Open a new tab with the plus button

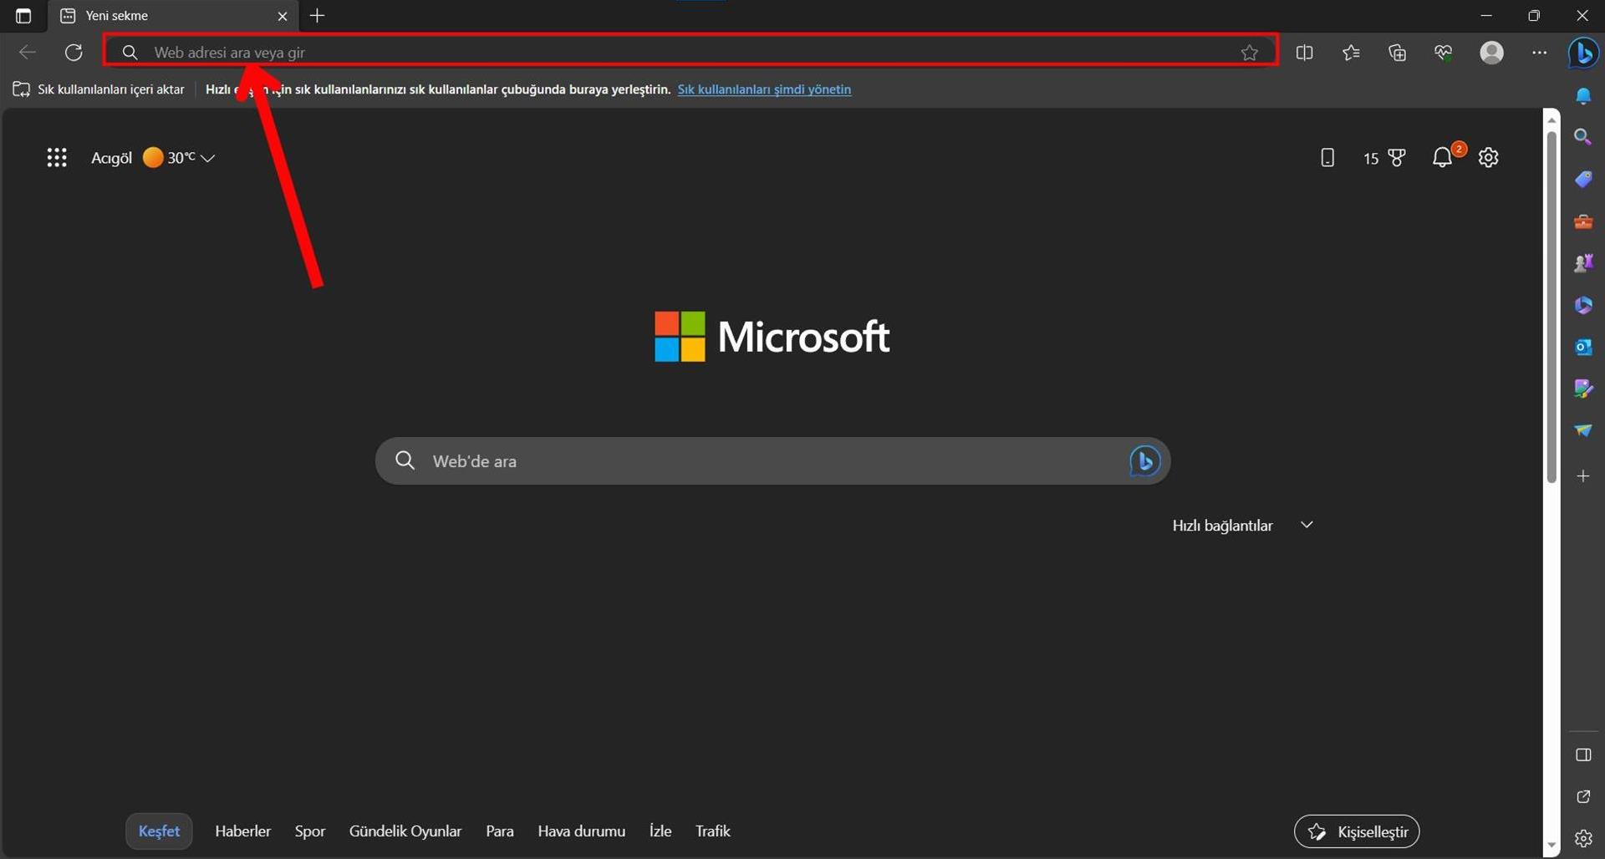click(x=318, y=16)
